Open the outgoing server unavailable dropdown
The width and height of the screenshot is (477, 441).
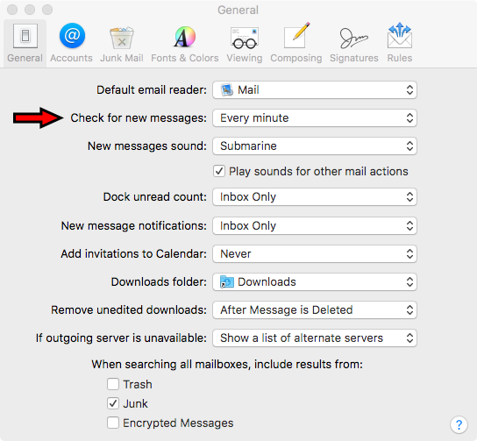pos(315,338)
